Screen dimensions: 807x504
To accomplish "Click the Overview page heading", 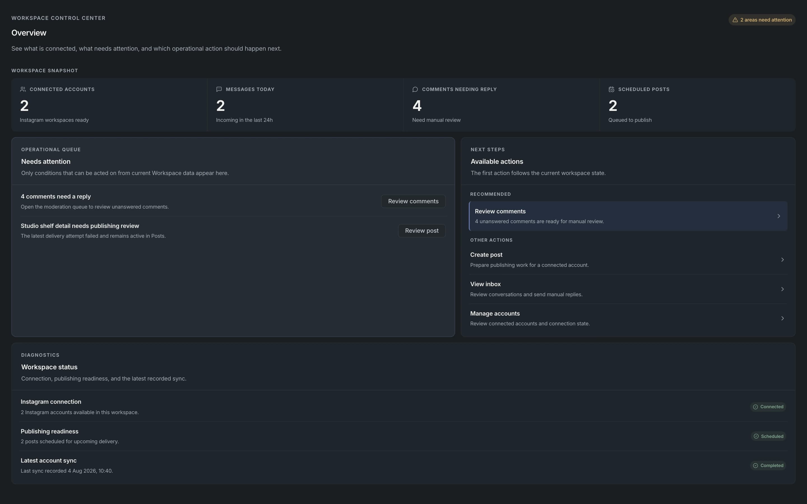I will click(29, 33).
